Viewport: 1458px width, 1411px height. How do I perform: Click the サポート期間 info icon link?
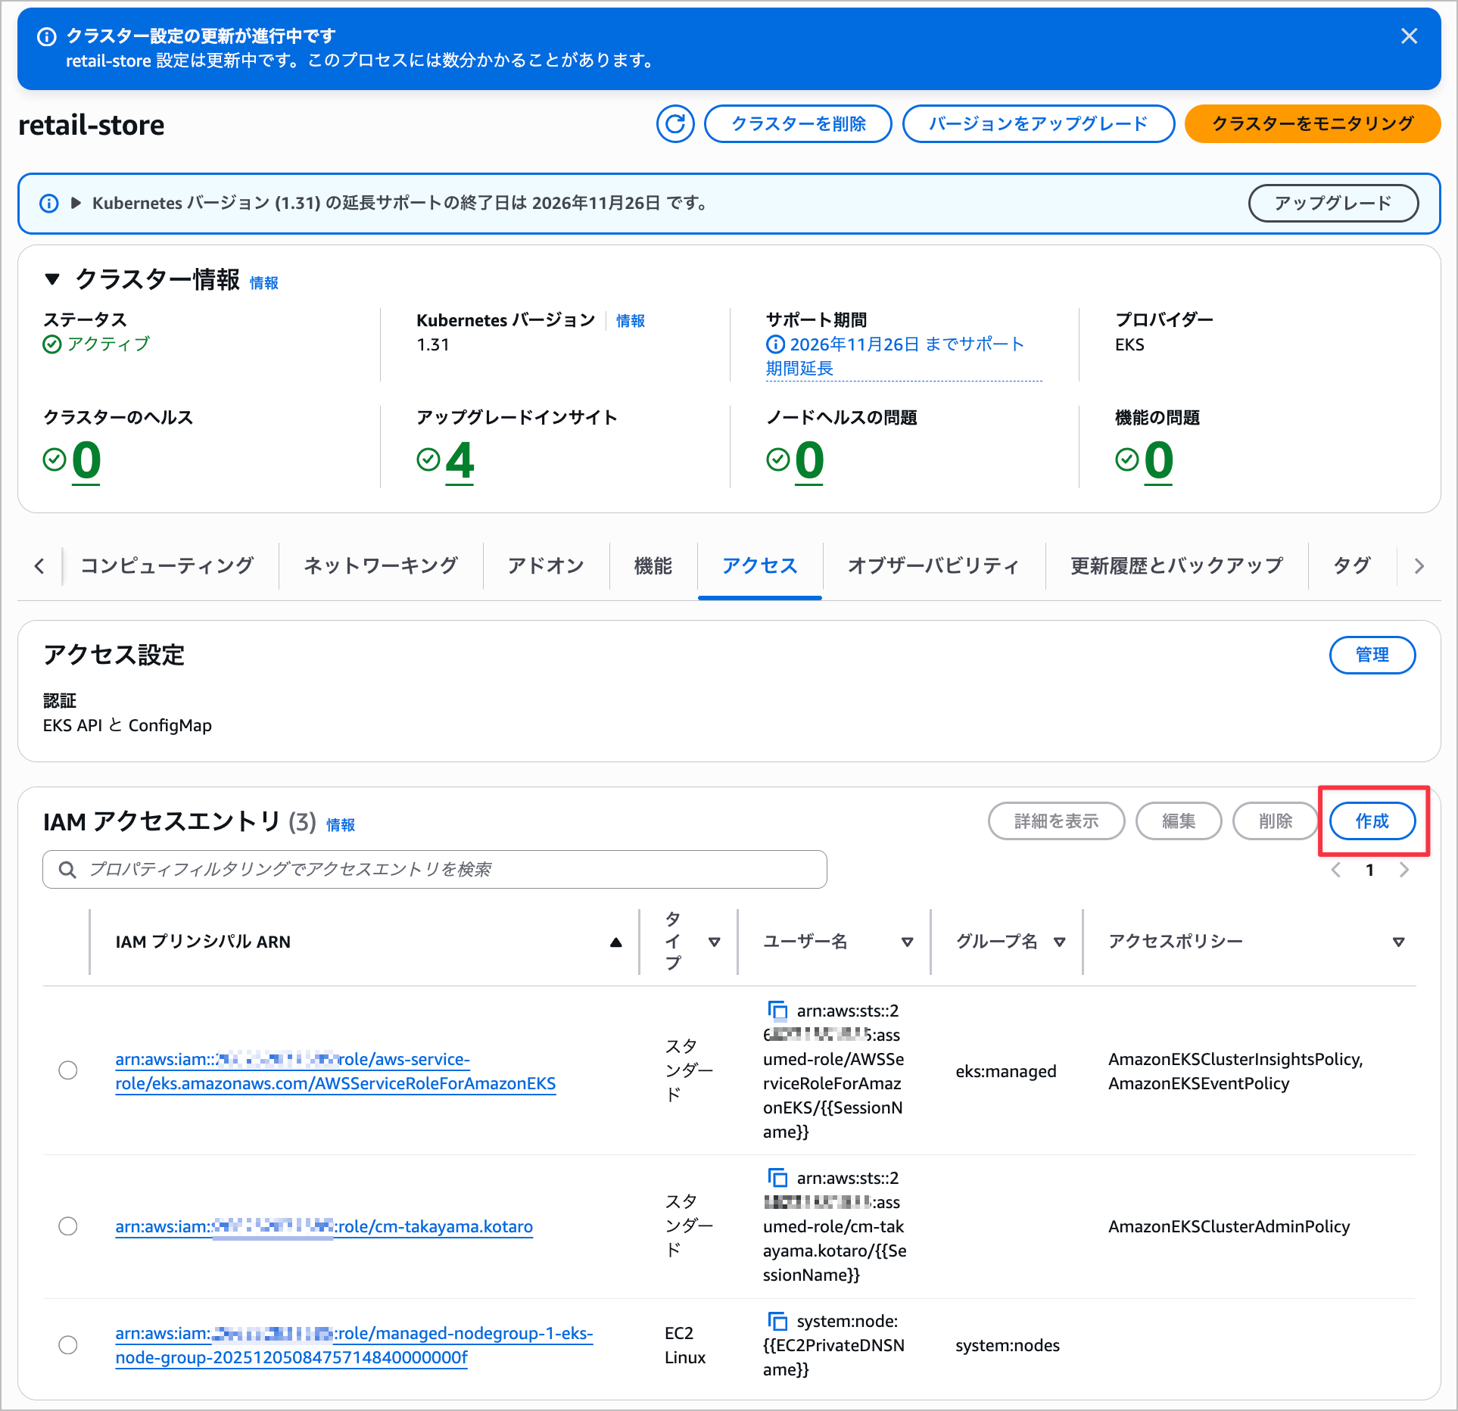tap(775, 344)
